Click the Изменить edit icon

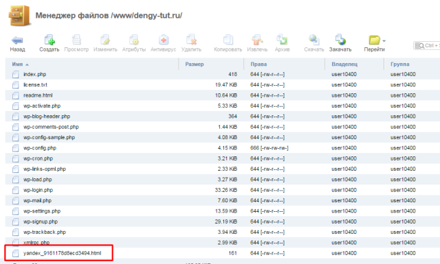click(x=105, y=40)
